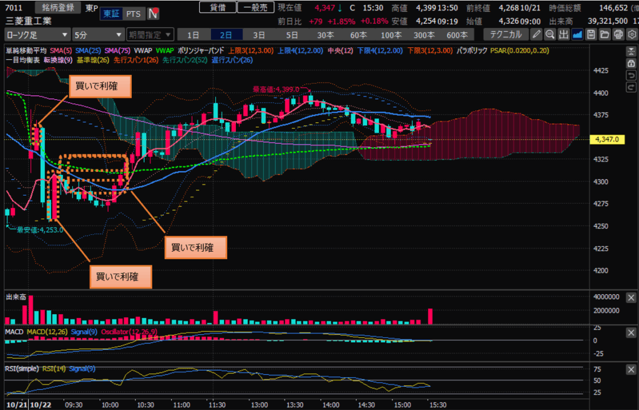Screen dimensions: 639x410
Task: Open the folder load icon
Action: 605,34
